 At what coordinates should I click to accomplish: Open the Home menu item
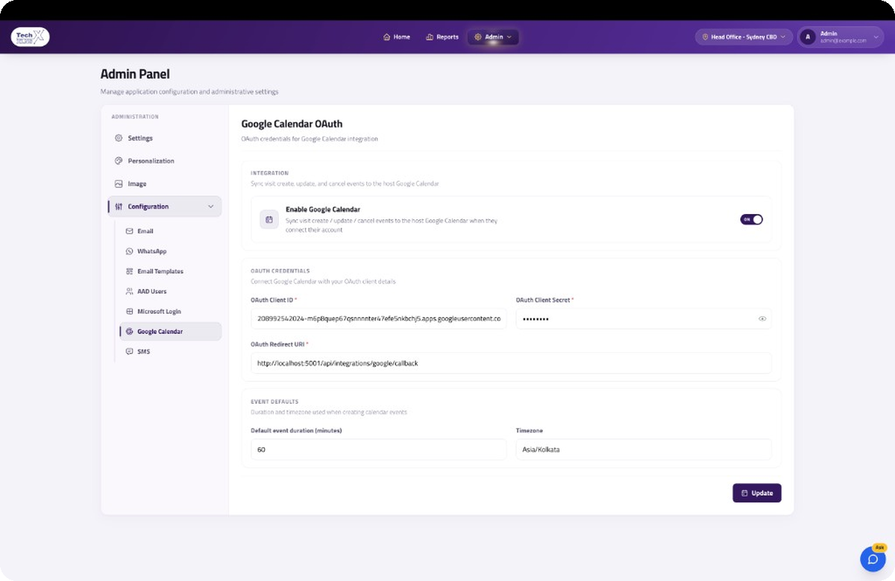tap(397, 37)
